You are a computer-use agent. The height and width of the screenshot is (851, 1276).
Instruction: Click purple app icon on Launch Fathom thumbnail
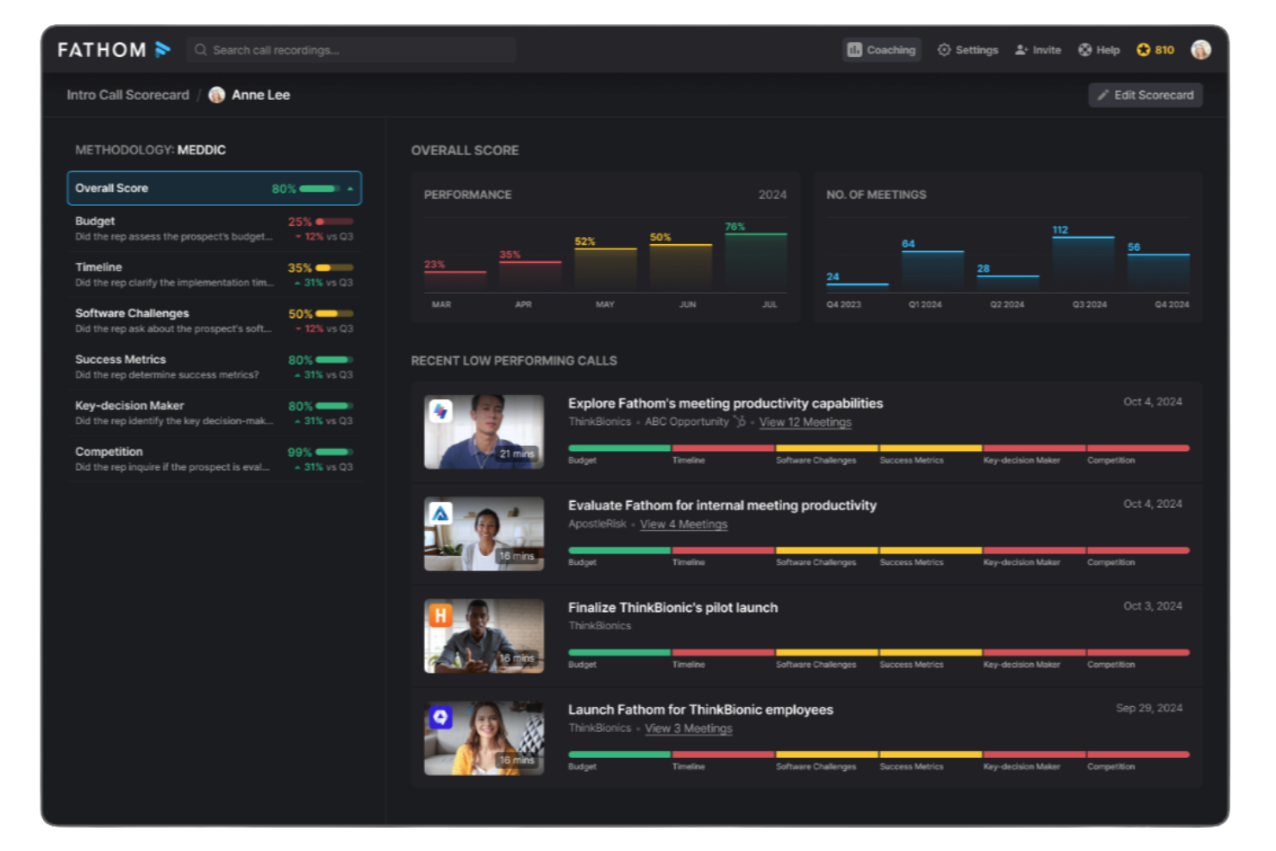click(x=441, y=717)
